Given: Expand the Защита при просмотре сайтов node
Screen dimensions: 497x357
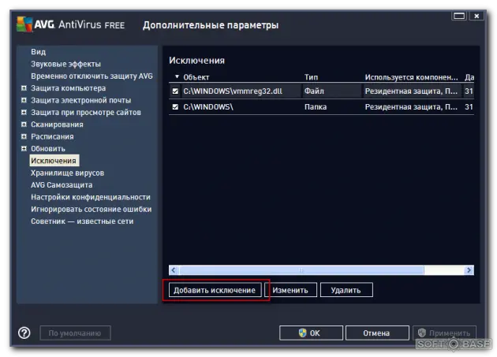Looking at the screenshot, I should [x=24, y=112].
